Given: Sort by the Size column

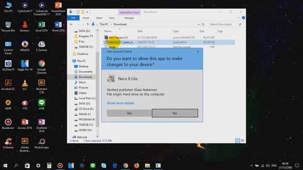Looking at the screenshot, I should point(202,31).
